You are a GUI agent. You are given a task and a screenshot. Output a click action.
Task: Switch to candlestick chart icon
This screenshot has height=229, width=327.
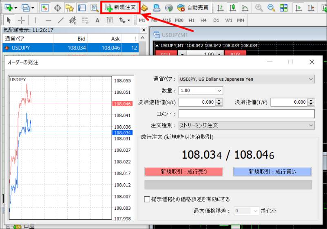tap(232, 8)
